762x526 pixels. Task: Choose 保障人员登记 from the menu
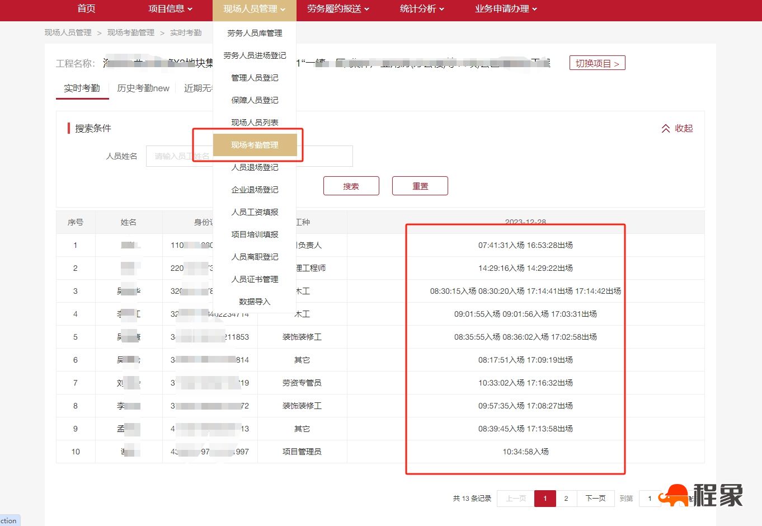pos(255,100)
